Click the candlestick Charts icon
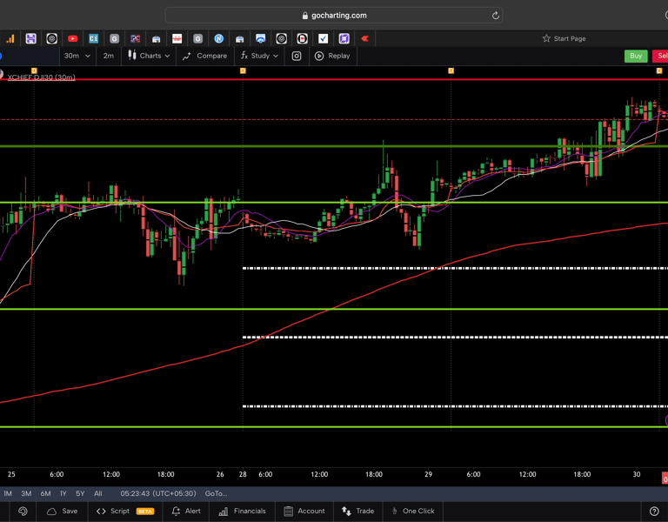 click(132, 56)
